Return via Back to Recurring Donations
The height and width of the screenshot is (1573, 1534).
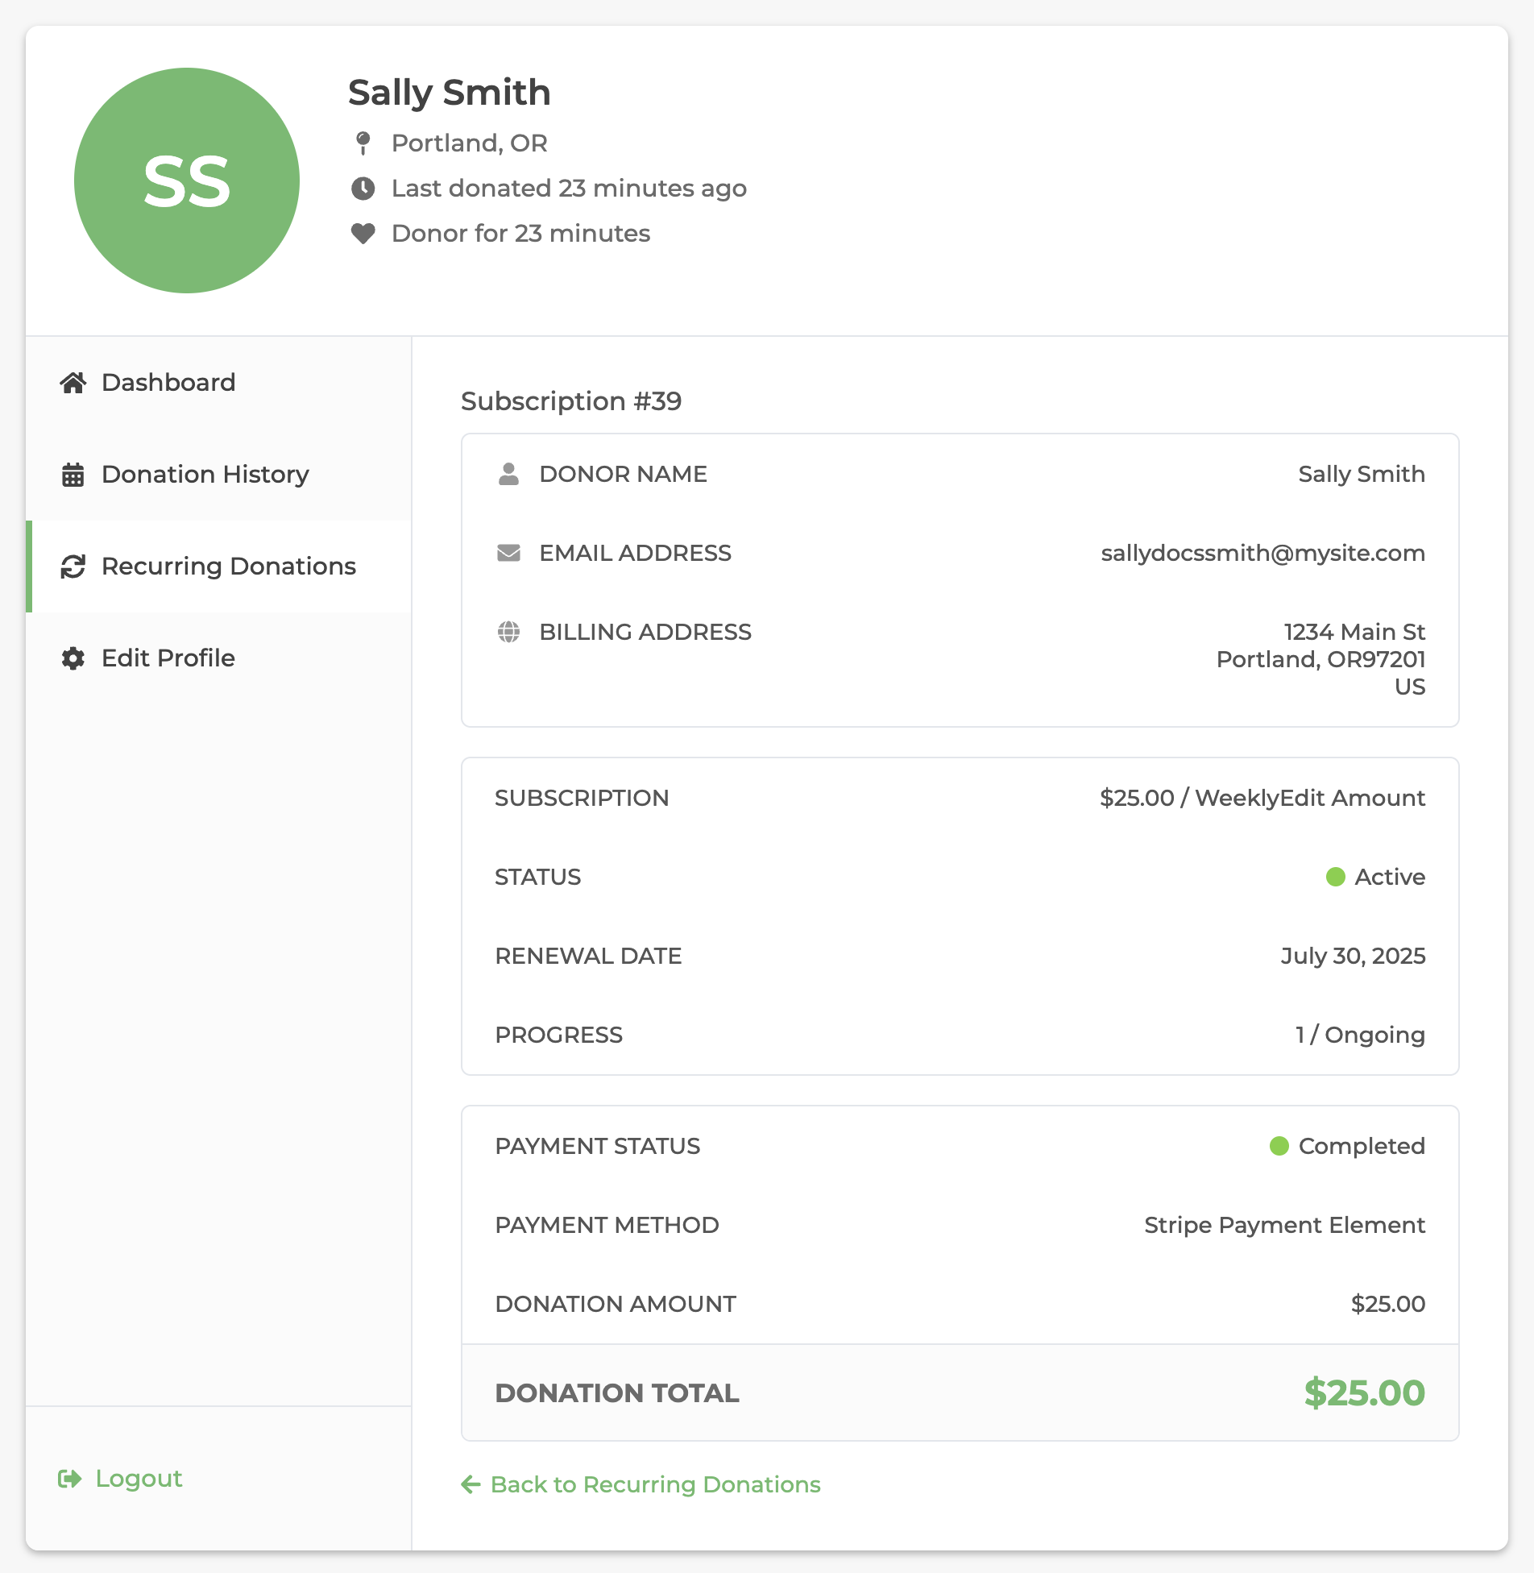(x=654, y=1484)
